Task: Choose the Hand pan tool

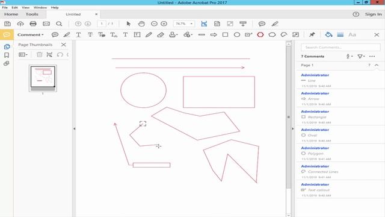Action: pyautogui.click(x=141, y=24)
